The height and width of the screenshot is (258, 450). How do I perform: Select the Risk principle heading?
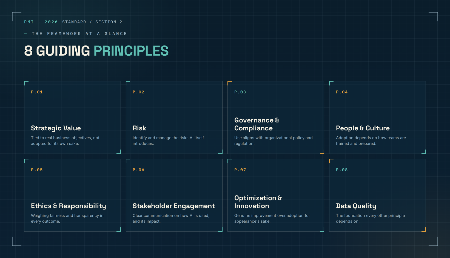click(x=139, y=128)
